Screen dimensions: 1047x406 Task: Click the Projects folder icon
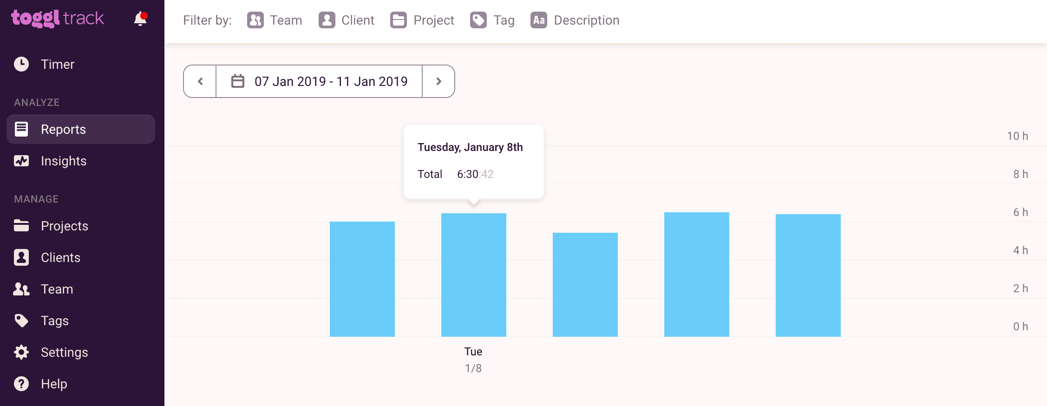point(21,226)
